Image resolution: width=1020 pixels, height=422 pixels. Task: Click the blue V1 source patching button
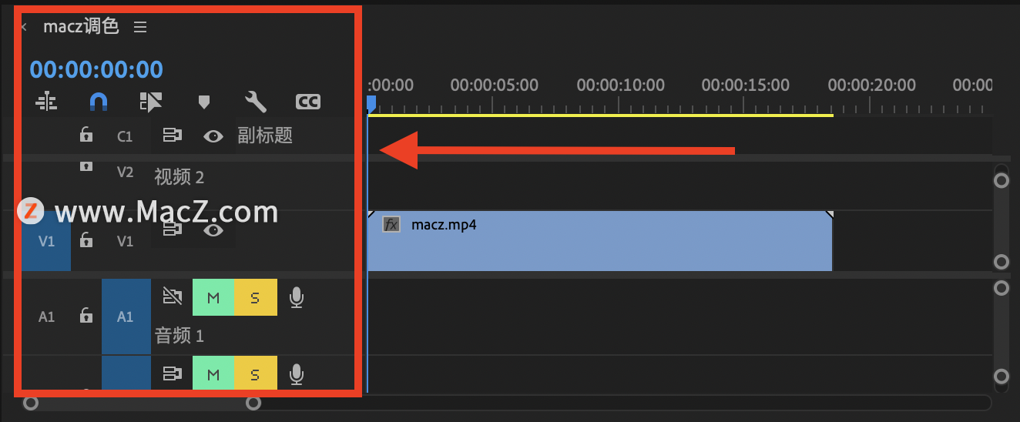tap(46, 241)
